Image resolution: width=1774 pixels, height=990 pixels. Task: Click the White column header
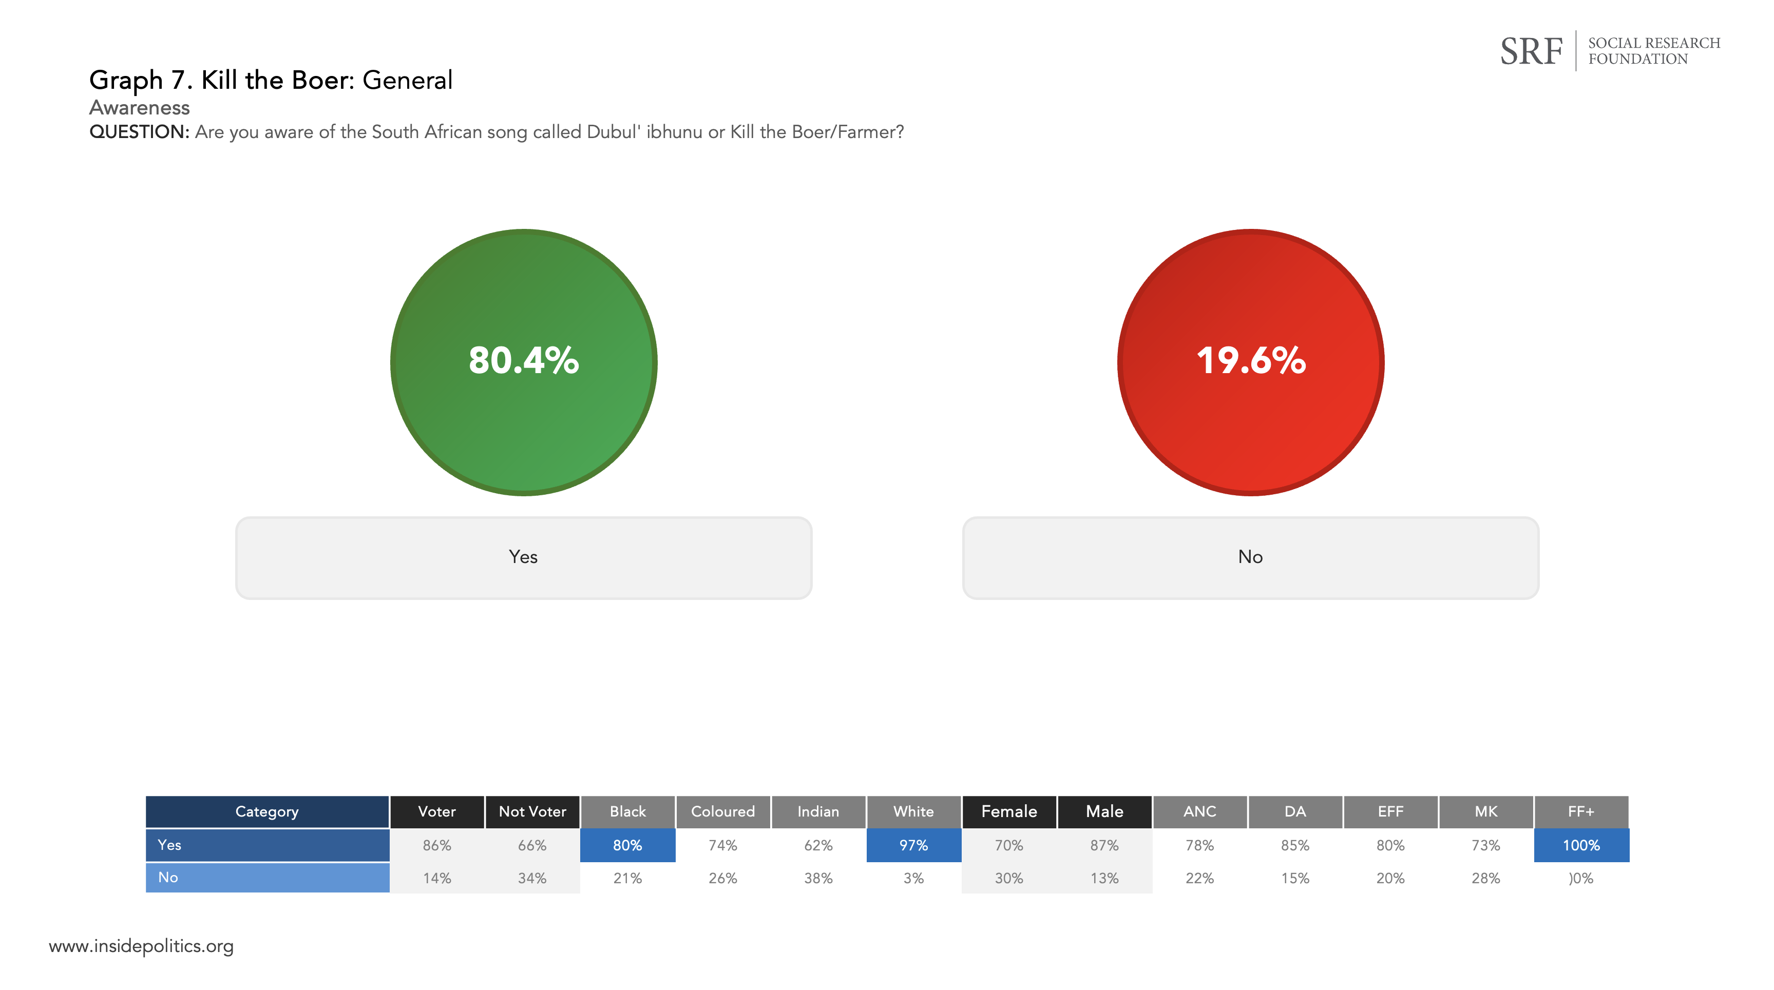coord(913,812)
